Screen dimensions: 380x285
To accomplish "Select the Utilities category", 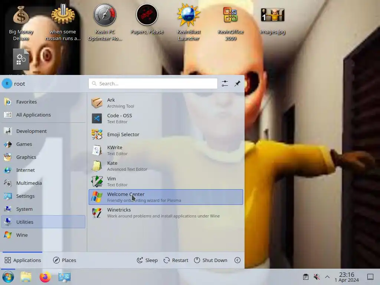I will (x=43, y=222).
